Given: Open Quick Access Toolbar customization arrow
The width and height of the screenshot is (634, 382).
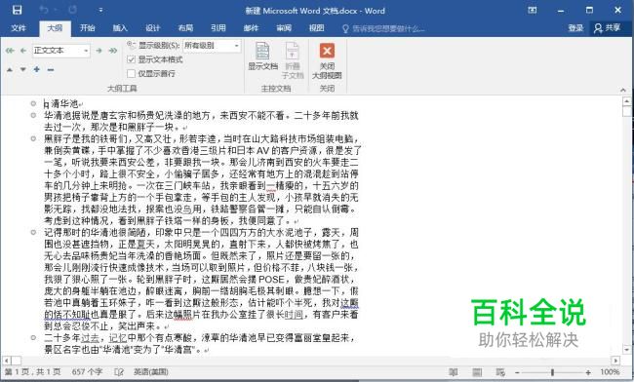Looking at the screenshot, I should 100,10.
